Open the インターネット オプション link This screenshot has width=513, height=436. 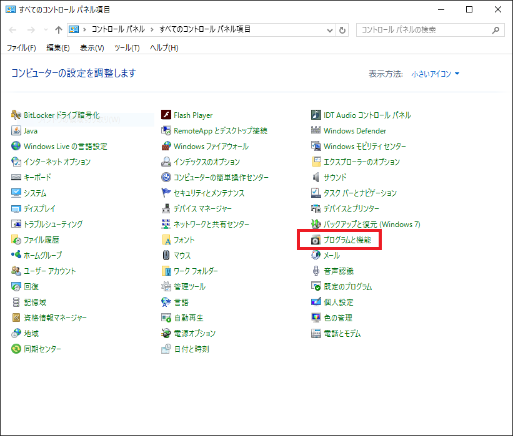coord(57,162)
